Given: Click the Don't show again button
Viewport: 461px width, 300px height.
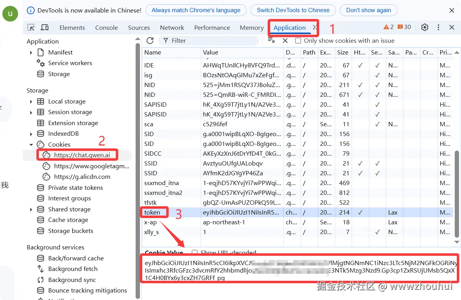Looking at the screenshot, I should click(x=368, y=10).
